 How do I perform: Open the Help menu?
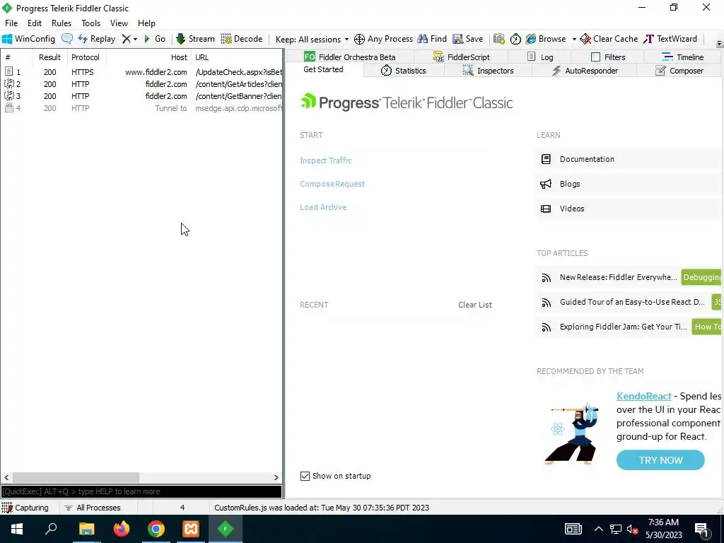click(x=146, y=23)
